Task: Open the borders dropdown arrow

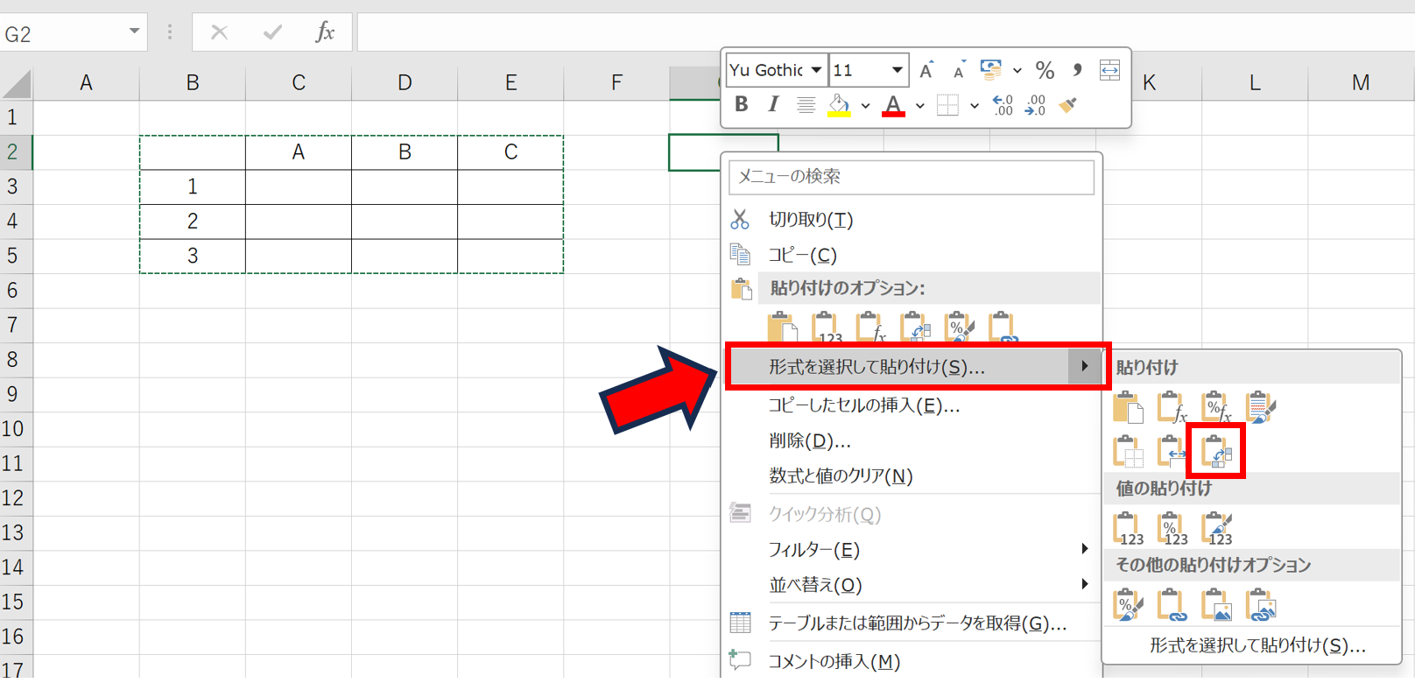Action: tap(974, 106)
